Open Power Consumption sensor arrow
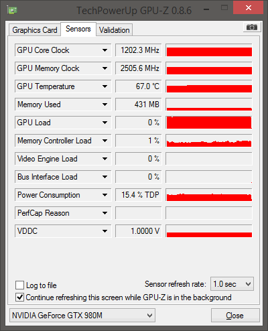 coord(105,195)
